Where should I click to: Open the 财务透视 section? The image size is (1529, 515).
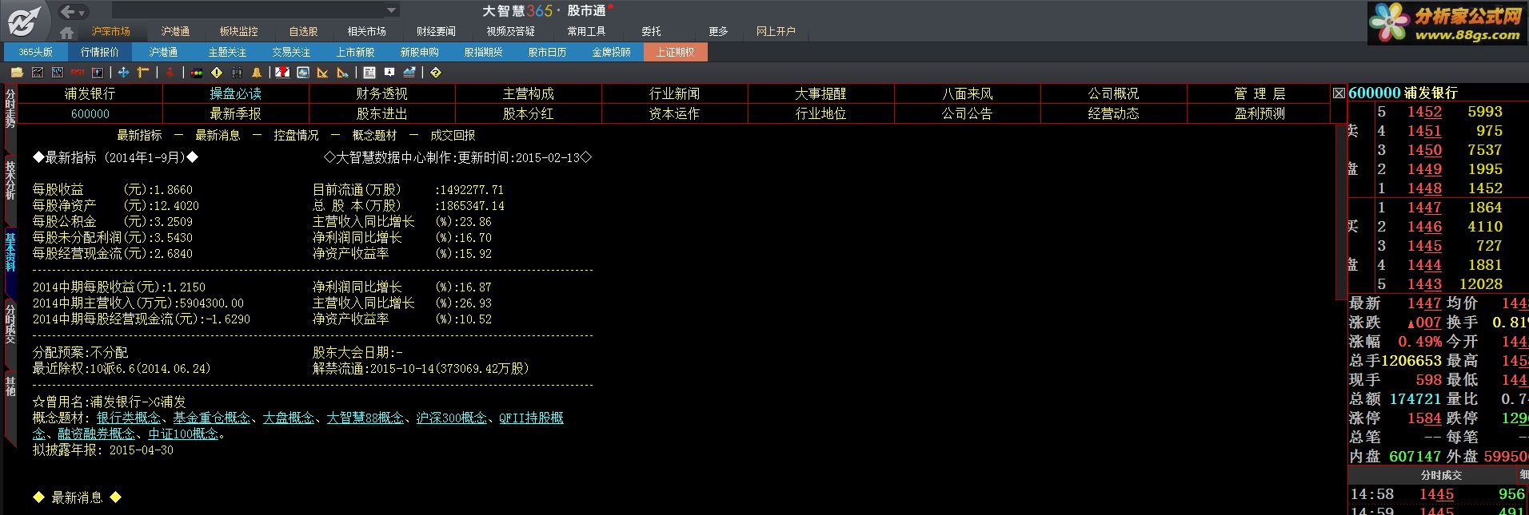pyautogui.click(x=382, y=94)
